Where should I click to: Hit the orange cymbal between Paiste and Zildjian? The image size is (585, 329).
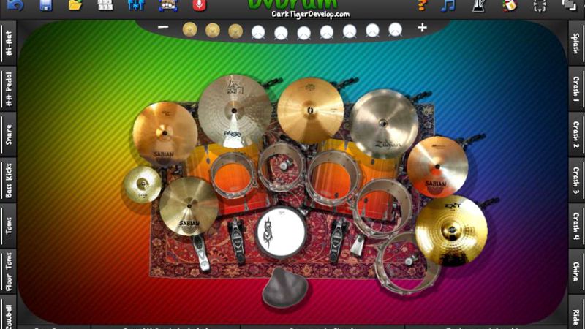[310, 111]
